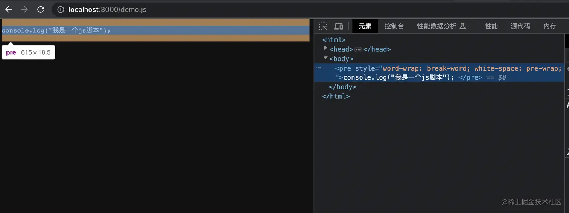Viewport: 569px width, 213px height.
Task: Open the 控制台 tab
Action: [x=394, y=26]
